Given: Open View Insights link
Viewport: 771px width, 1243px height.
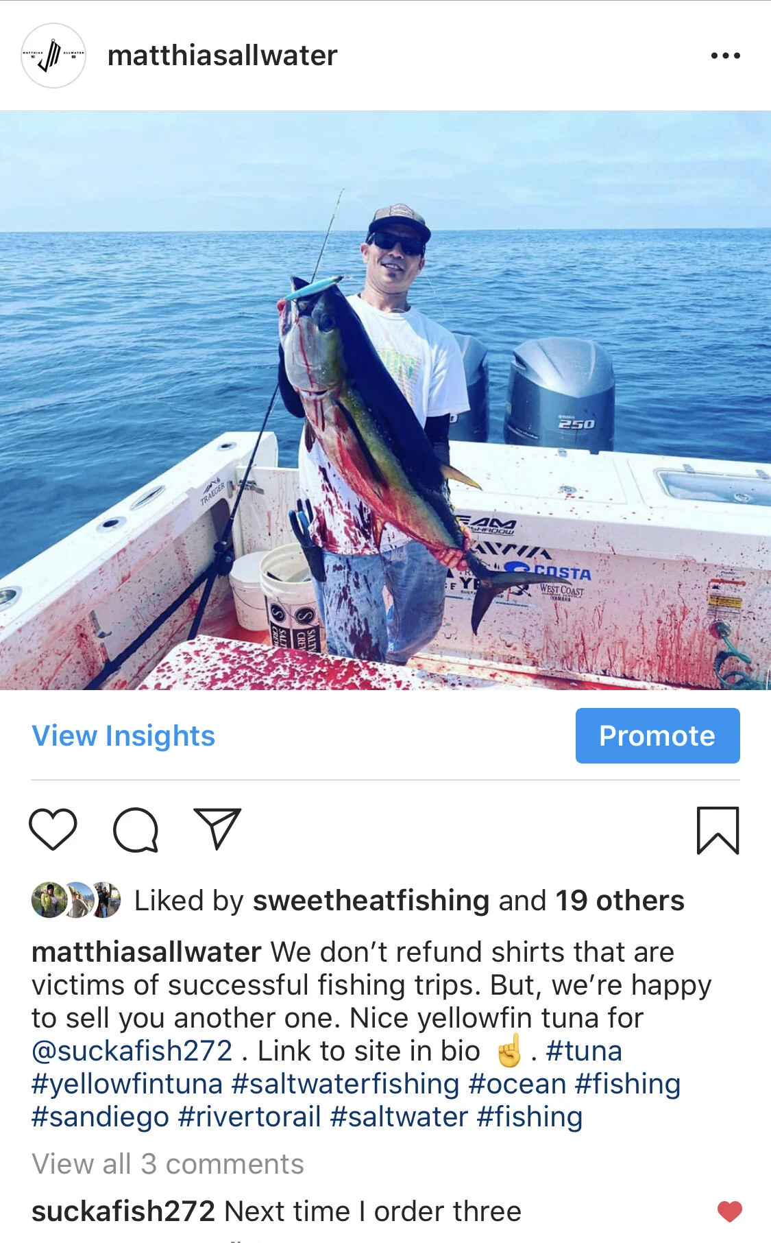Looking at the screenshot, I should (x=123, y=736).
